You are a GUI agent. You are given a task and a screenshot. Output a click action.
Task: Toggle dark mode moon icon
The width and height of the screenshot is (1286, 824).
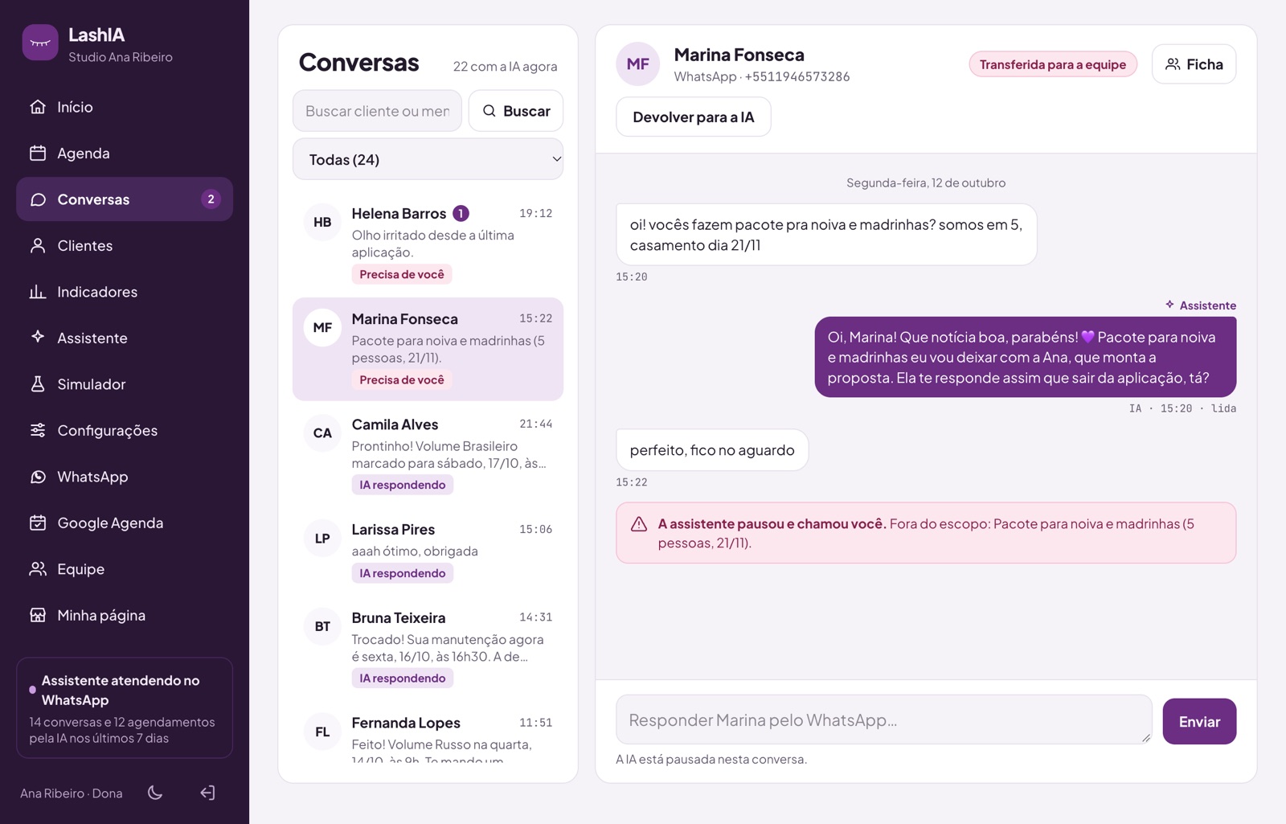(x=155, y=793)
